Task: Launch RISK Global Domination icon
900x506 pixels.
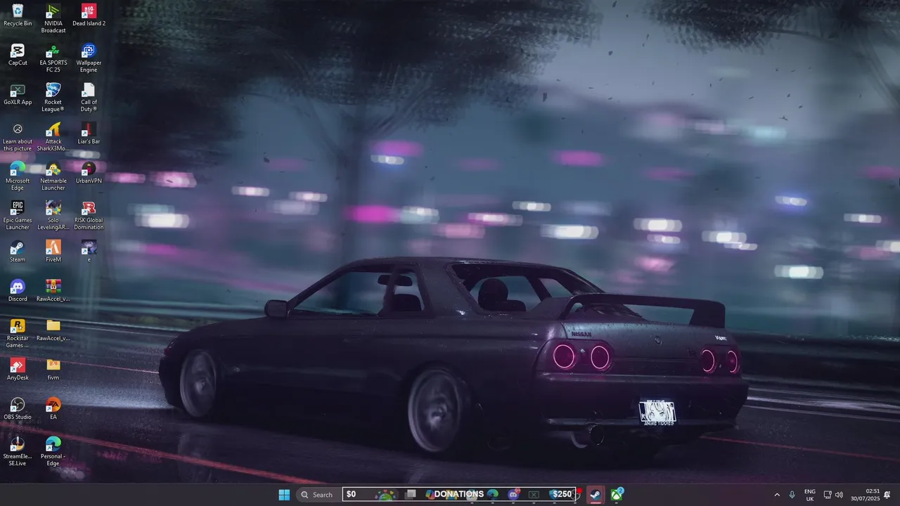Action: click(x=89, y=215)
